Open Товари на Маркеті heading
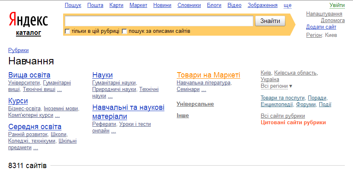 (208, 75)
